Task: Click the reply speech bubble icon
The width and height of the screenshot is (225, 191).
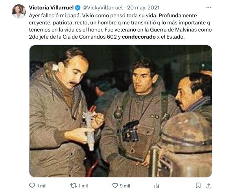Action: click(32, 185)
